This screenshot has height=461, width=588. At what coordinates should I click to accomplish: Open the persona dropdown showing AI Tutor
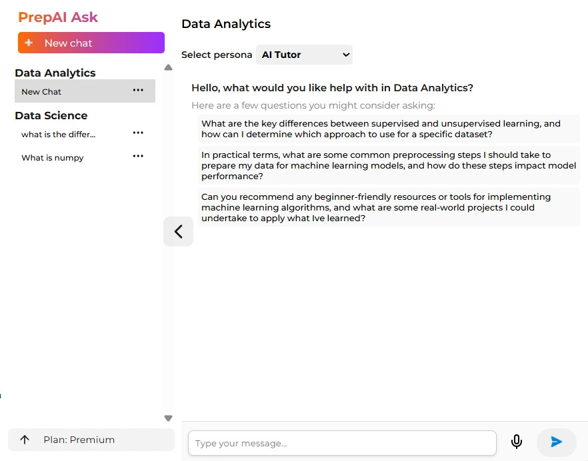[x=304, y=55]
